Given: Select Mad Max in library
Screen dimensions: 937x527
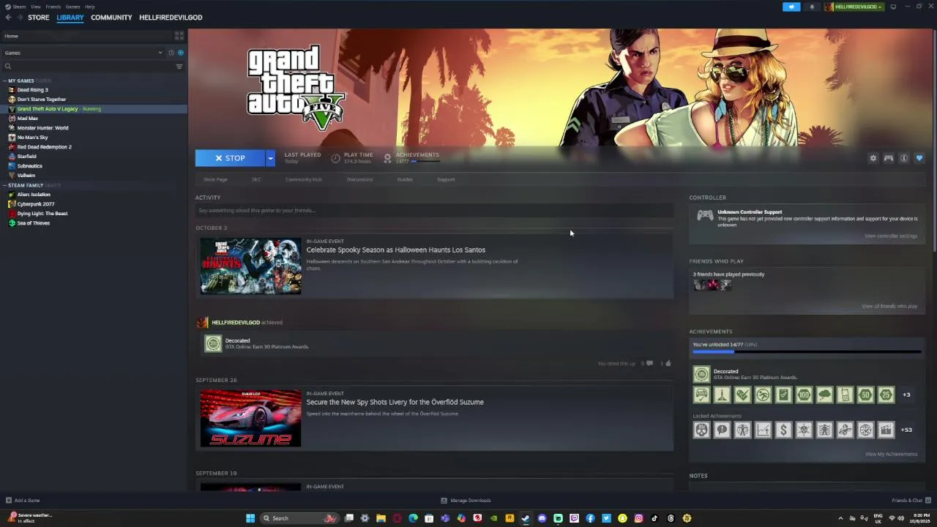Looking at the screenshot, I should coord(27,119).
